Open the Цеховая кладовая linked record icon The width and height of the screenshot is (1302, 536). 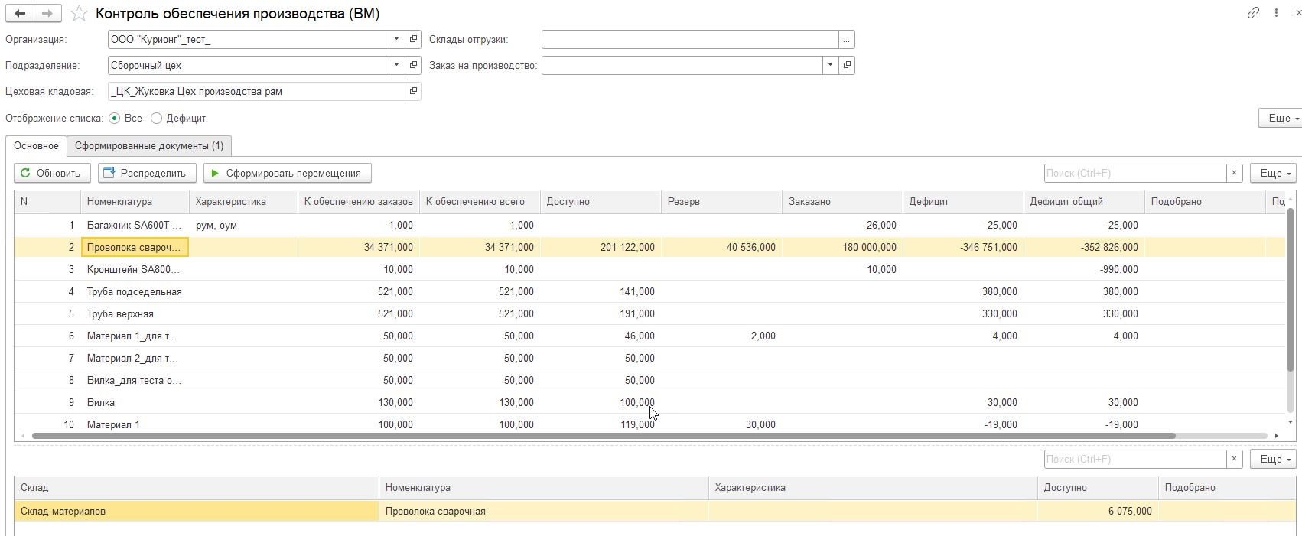tap(413, 92)
